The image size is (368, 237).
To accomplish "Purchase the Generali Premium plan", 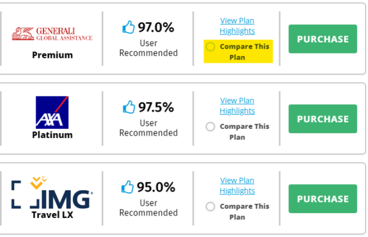I will click(x=323, y=39).
